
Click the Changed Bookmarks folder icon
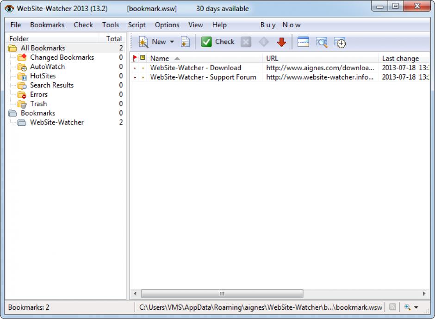click(x=22, y=57)
